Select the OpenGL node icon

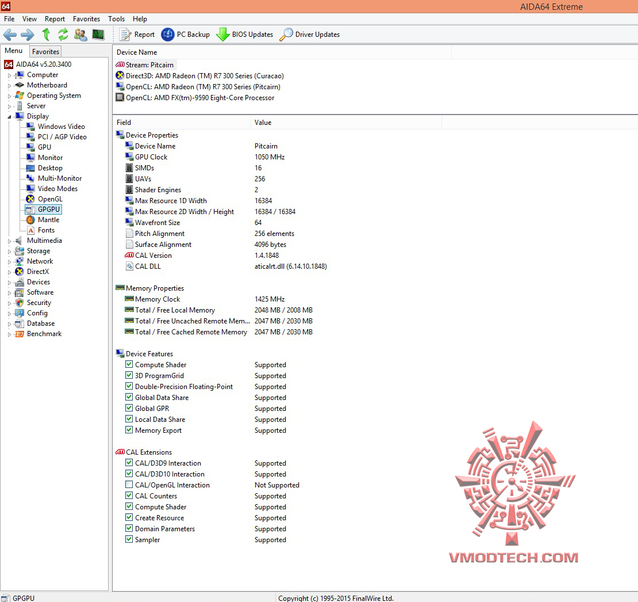click(30, 199)
